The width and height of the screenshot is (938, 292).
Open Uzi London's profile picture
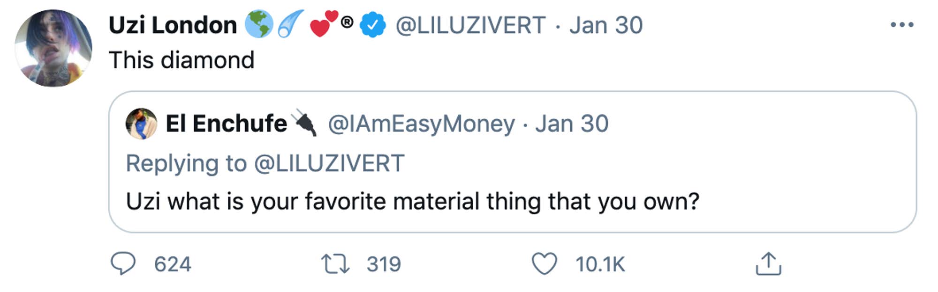[53, 48]
